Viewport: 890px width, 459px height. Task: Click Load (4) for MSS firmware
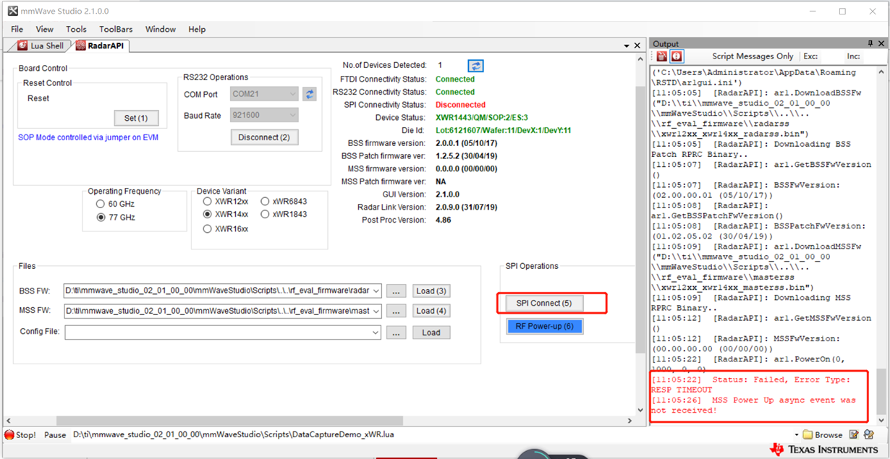(431, 311)
